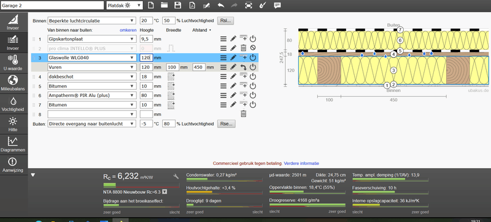Click the paintbrush icon in top toolbar
This screenshot has height=222, width=491.
263,5
